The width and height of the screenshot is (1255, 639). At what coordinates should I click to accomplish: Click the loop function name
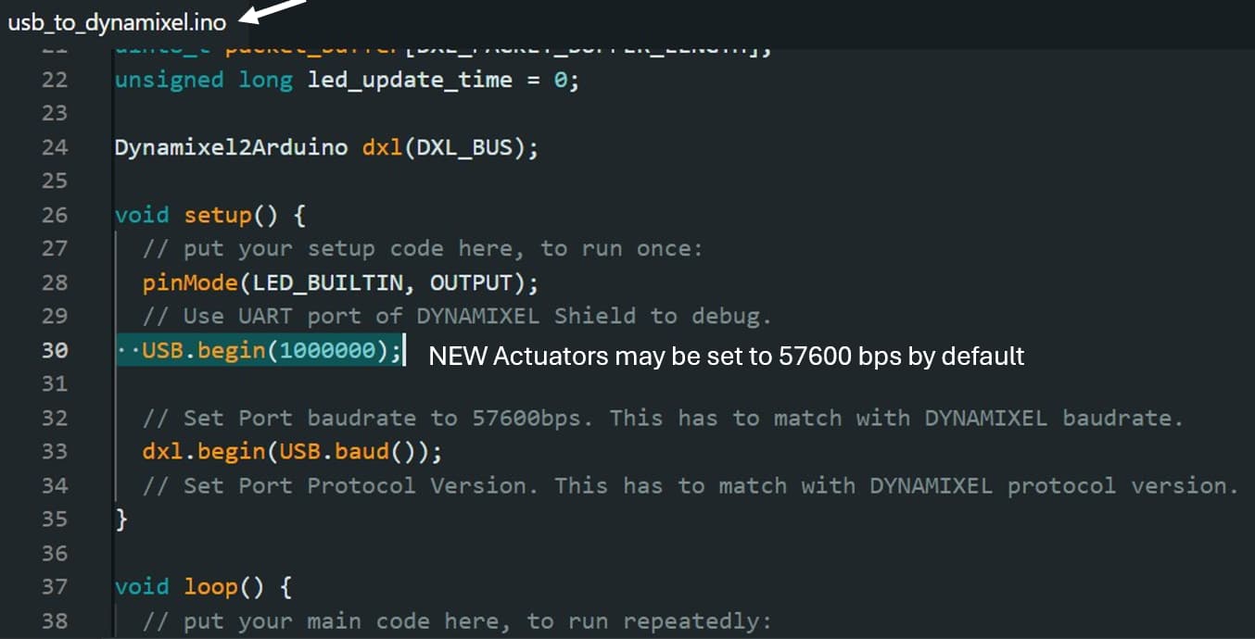coord(211,587)
